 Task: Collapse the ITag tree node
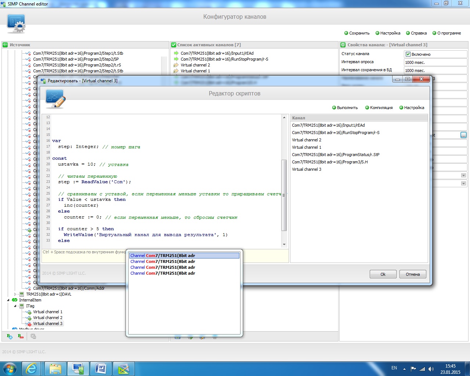tap(15, 306)
